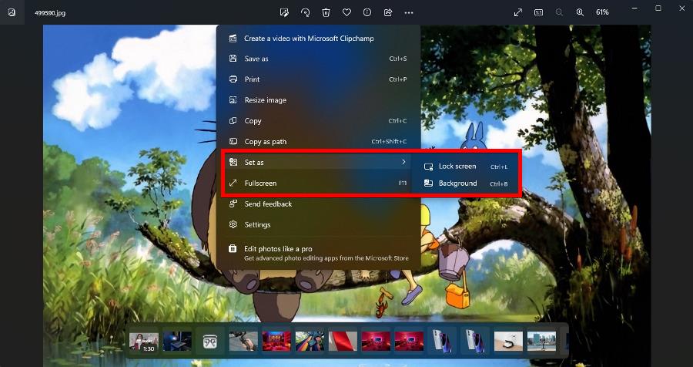Click Edit photos like a pro
Viewport: 693px width, 367px height.
(x=318, y=253)
